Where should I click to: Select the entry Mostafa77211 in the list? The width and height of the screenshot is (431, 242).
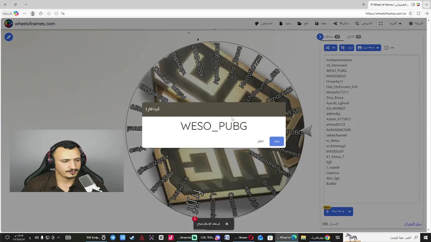[337, 92]
